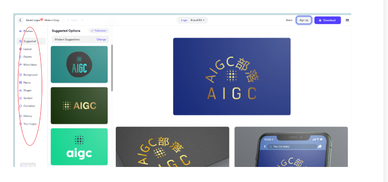Click the Container circle icon
Viewport: 388px width, 182px height.
point(20,106)
